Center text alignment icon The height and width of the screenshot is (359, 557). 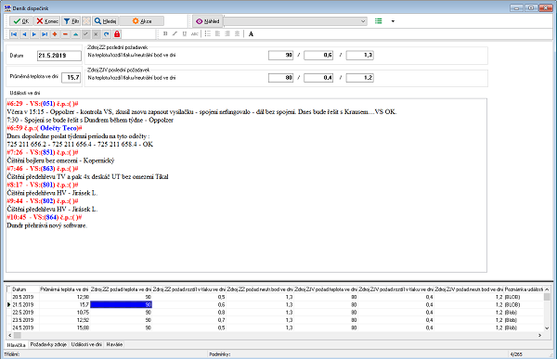click(237, 33)
